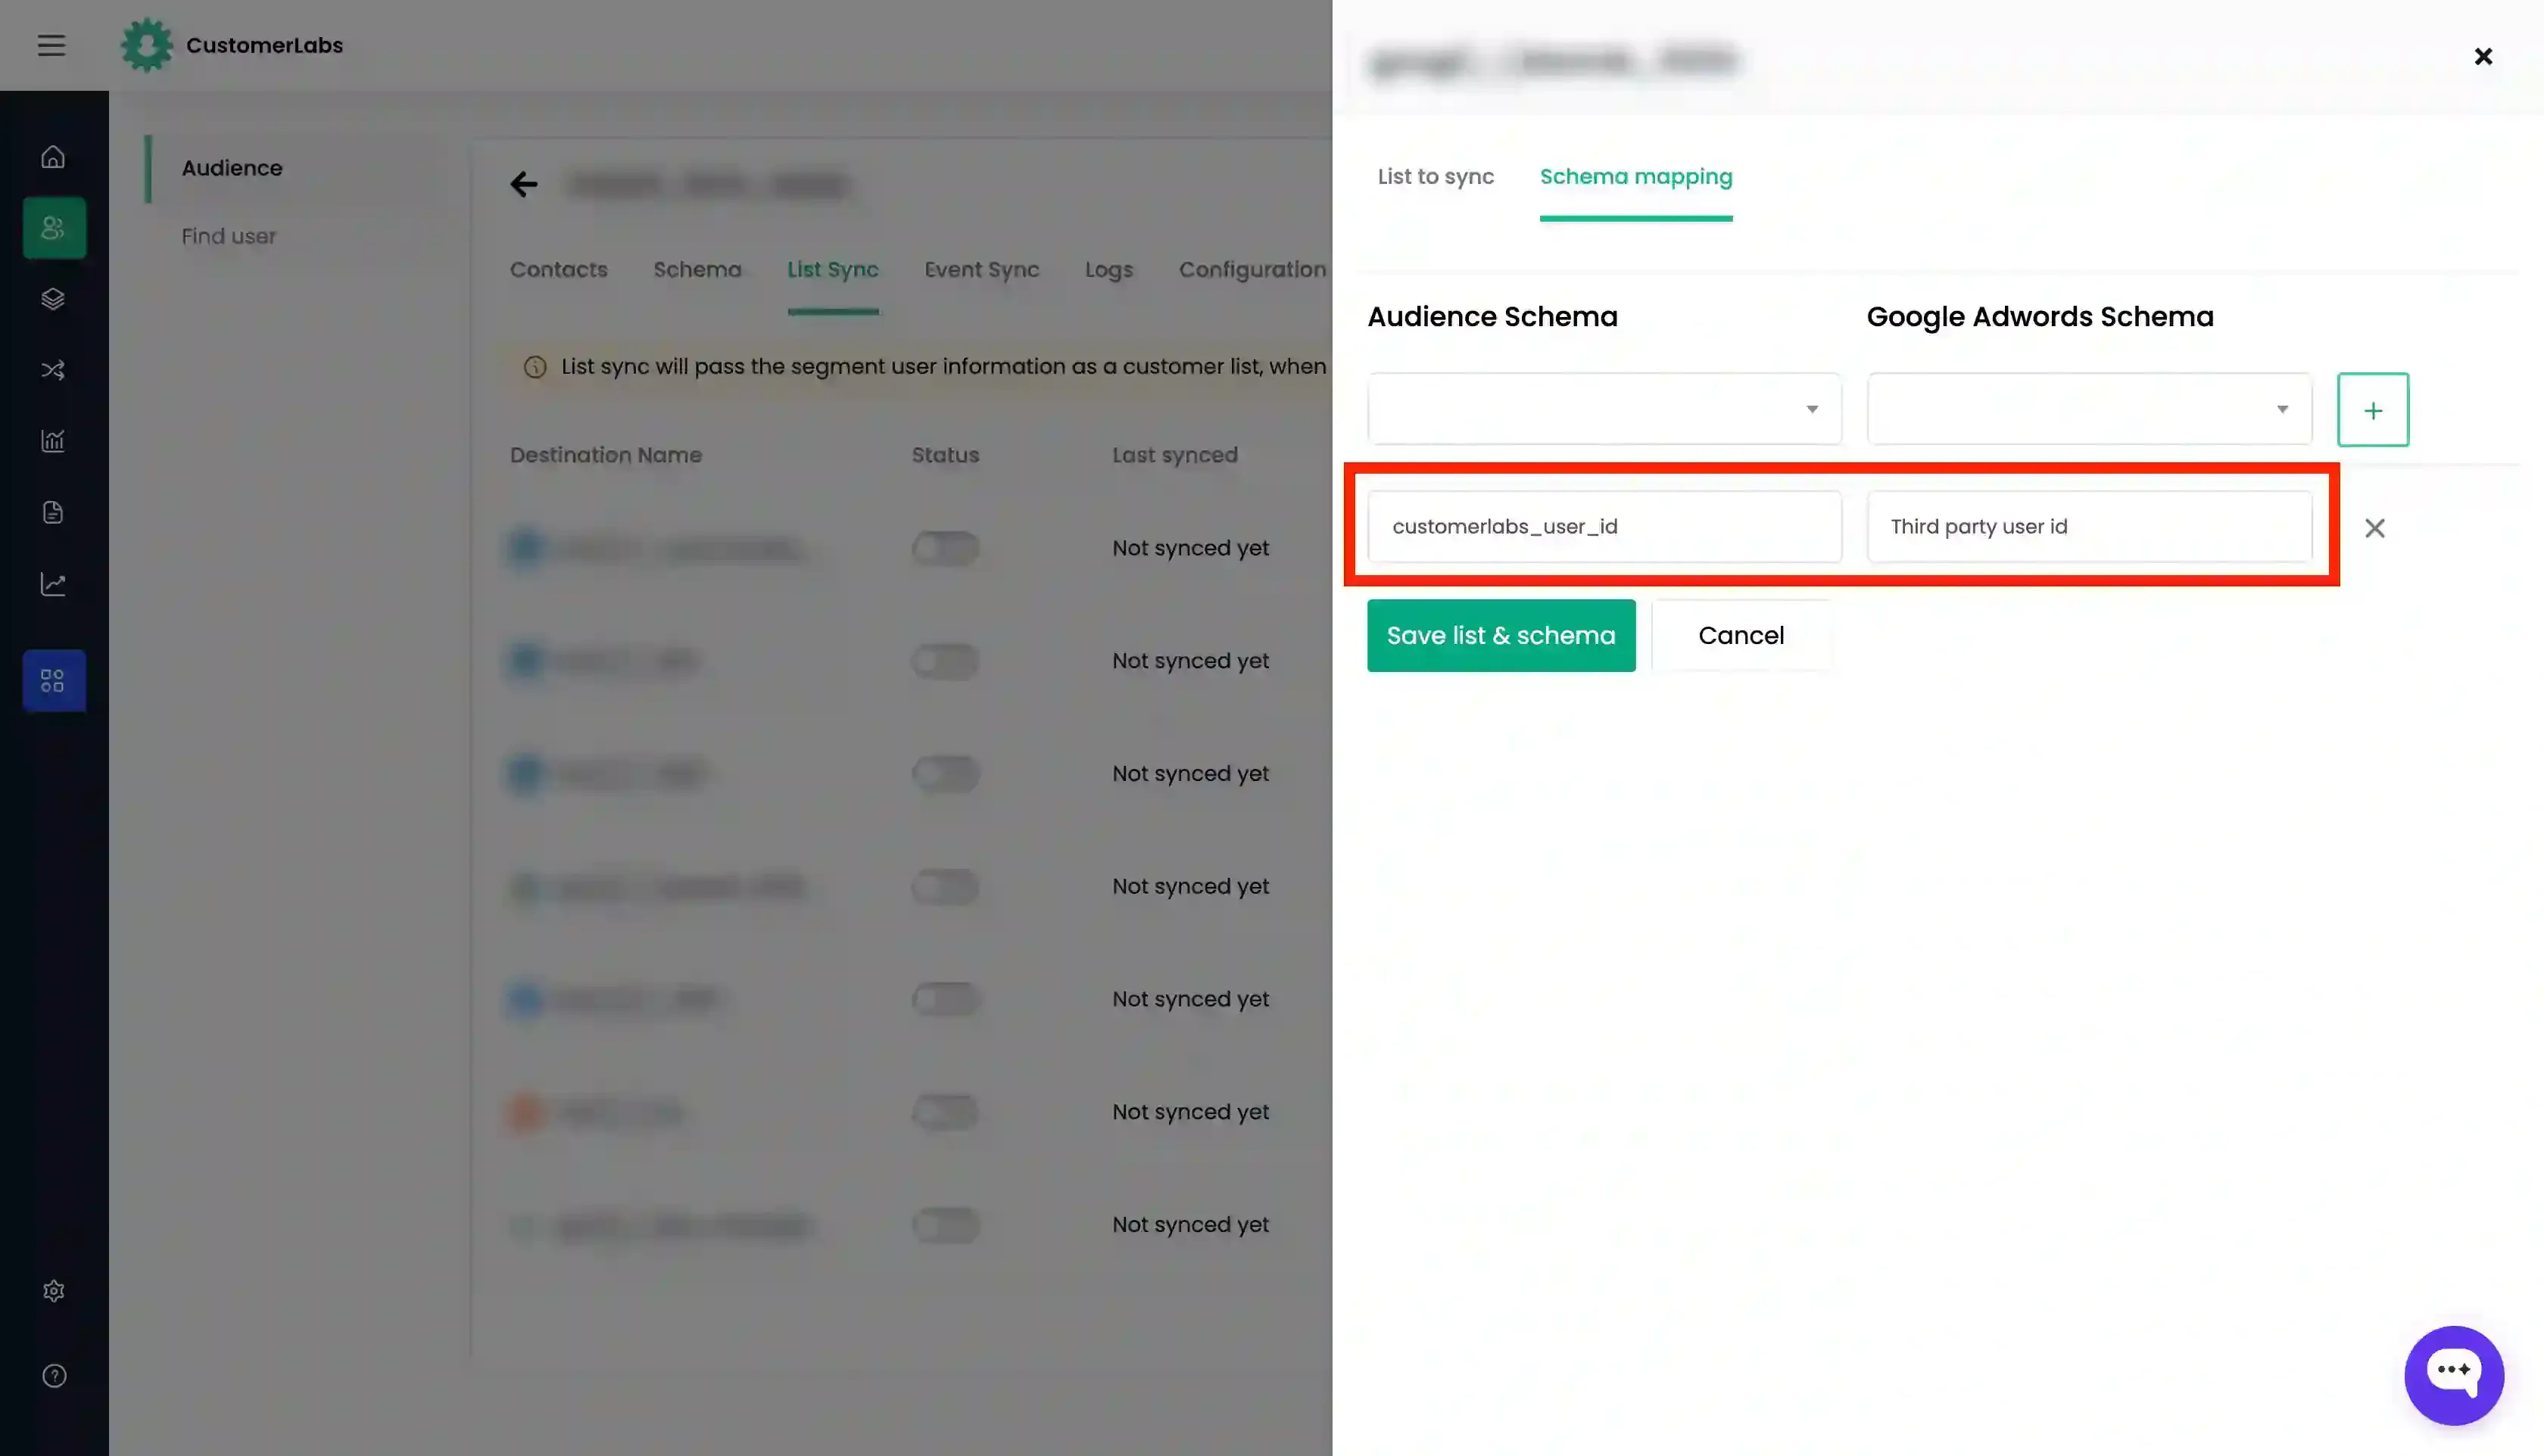Open the layers sidebar icon
Viewport: 2544px width, 1456px height.
tap(53, 299)
